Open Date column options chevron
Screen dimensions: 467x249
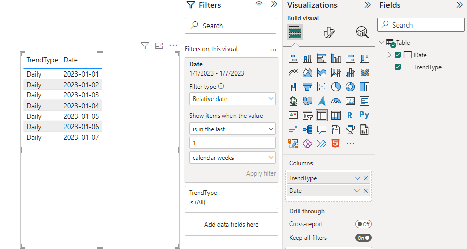pyautogui.click(x=357, y=191)
